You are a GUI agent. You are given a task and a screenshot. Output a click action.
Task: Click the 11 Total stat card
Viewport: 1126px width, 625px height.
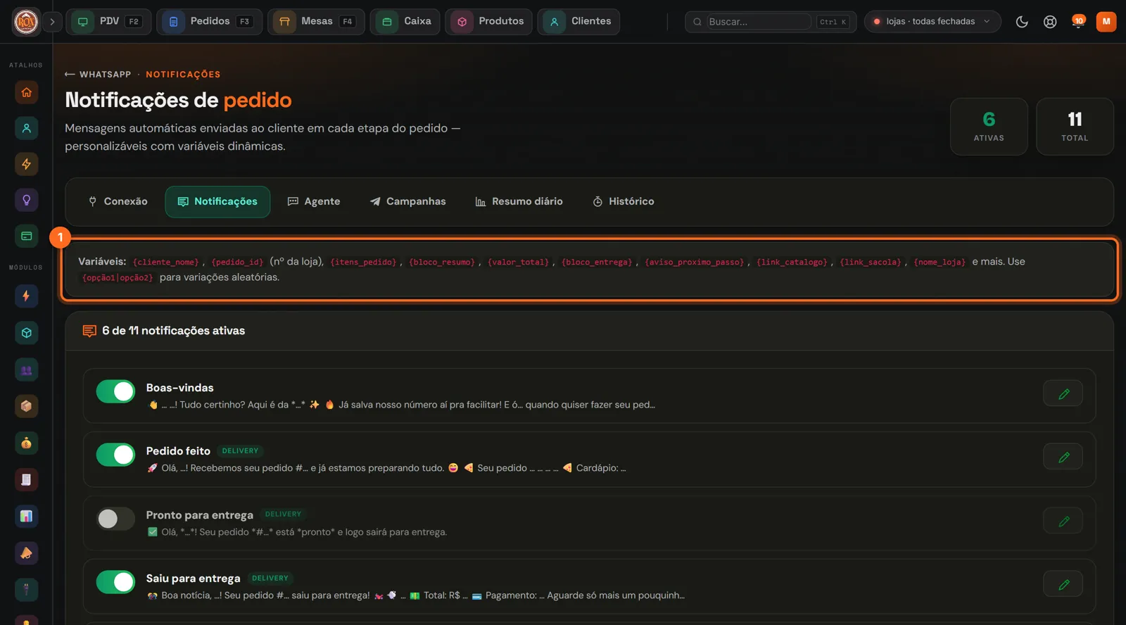1075,127
